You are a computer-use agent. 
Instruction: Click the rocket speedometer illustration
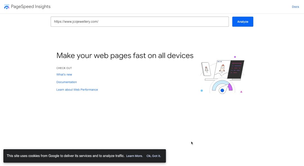[222, 75]
